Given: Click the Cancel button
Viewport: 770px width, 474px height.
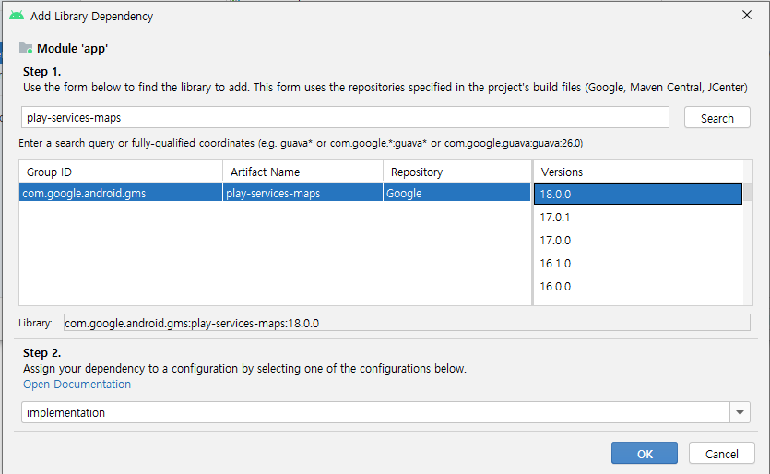Looking at the screenshot, I should point(721,453).
